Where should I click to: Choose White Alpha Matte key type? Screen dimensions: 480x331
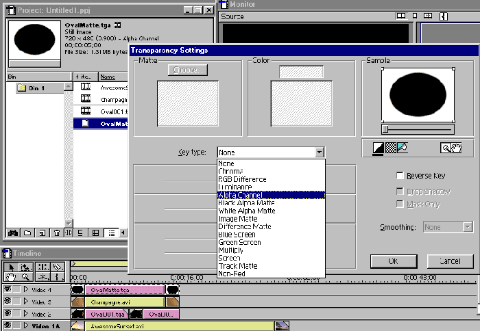coord(271,211)
